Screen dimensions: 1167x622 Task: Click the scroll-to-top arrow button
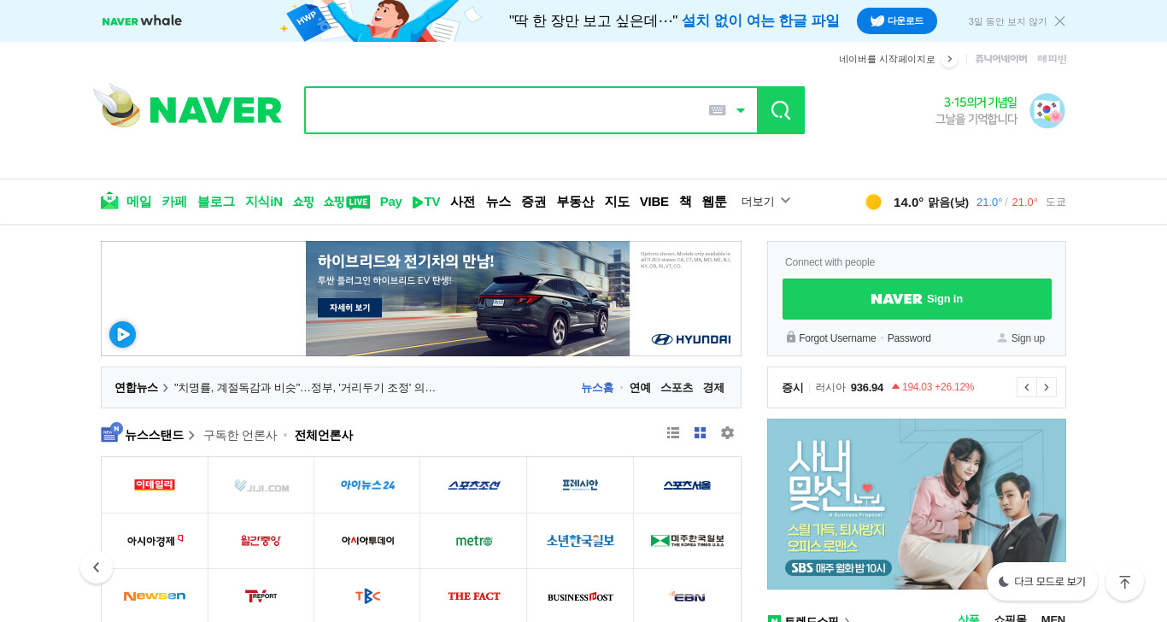click(1124, 582)
